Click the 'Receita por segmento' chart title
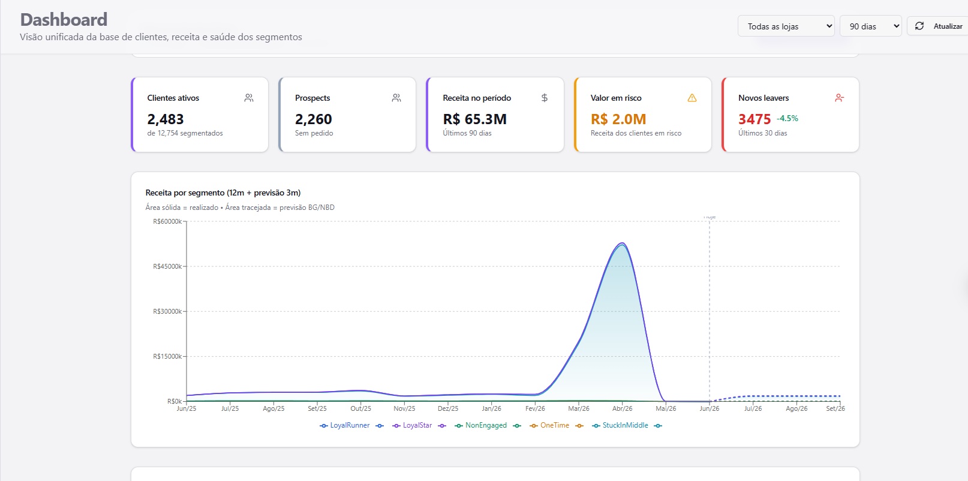968x481 pixels. pyautogui.click(x=223, y=193)
